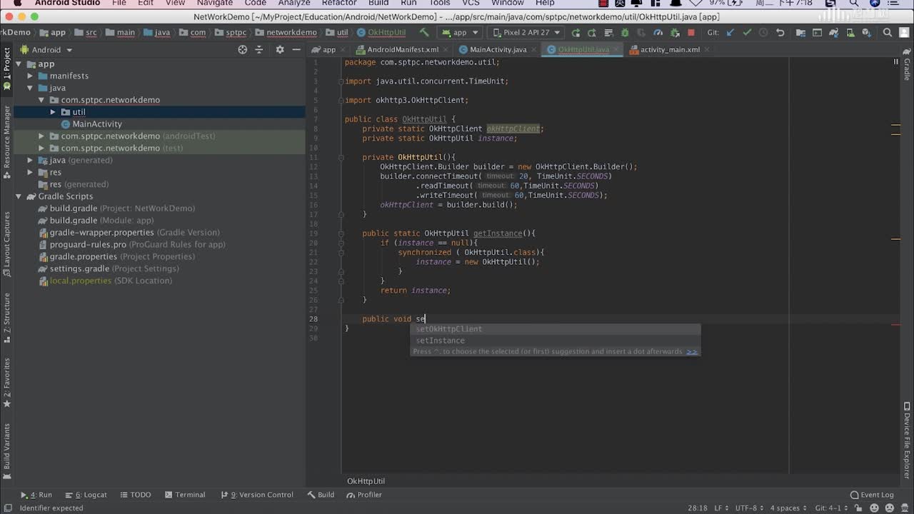The height and width of the screenshot is (514, 914).
Task: Expand the networkdemo (androidTest) package
Action: [41, 136]
